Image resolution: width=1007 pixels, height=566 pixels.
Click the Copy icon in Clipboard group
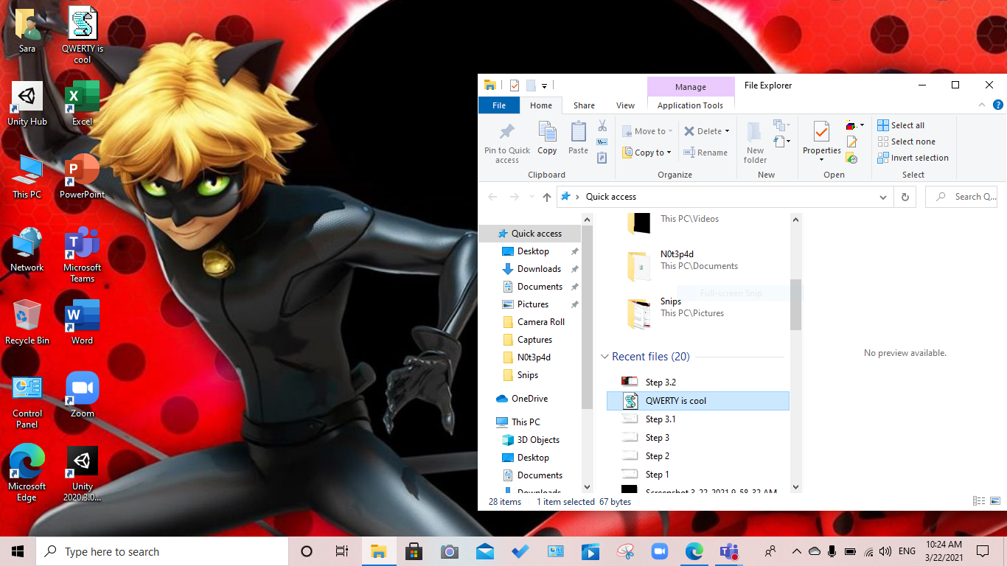pyautogui.click(x=547, y=132)
